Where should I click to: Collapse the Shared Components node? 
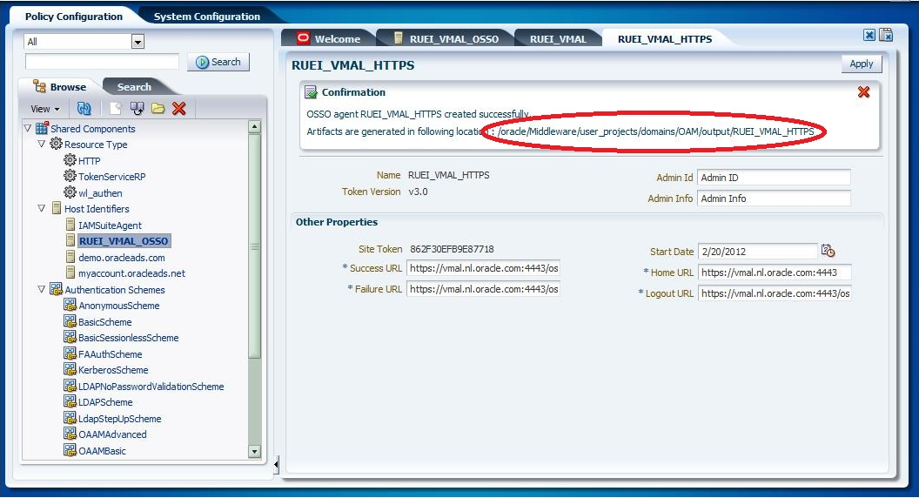coord(28,128)
